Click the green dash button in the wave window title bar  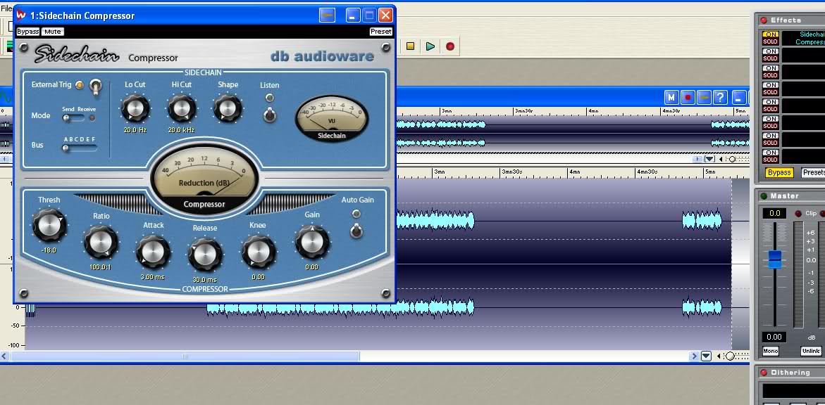click(x=704, y=97)
